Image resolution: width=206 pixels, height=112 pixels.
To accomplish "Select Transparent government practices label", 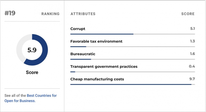I will point(104,67).
